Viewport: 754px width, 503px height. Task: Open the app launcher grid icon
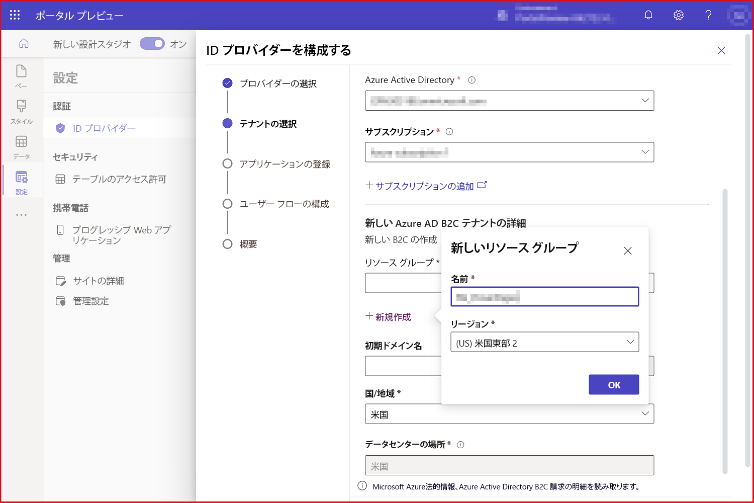click(14, 15)
